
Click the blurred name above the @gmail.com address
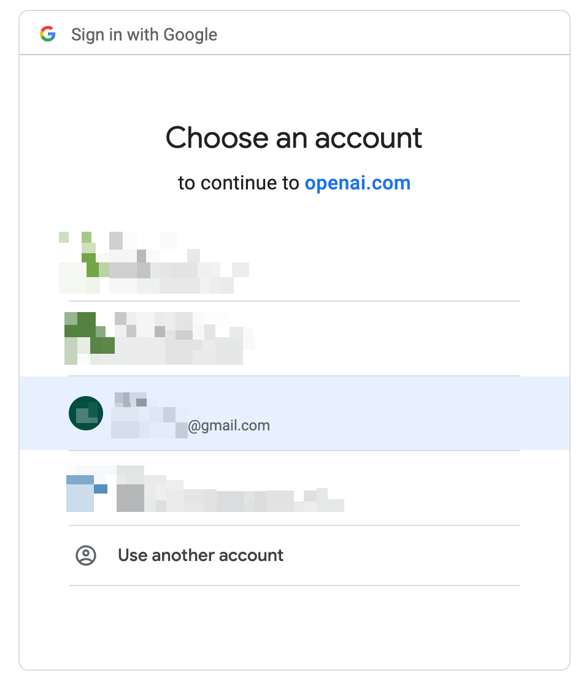pos(131,399)
